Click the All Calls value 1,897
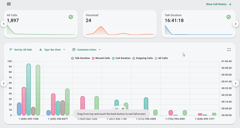240x128 pixels. [x=13, y=20]
